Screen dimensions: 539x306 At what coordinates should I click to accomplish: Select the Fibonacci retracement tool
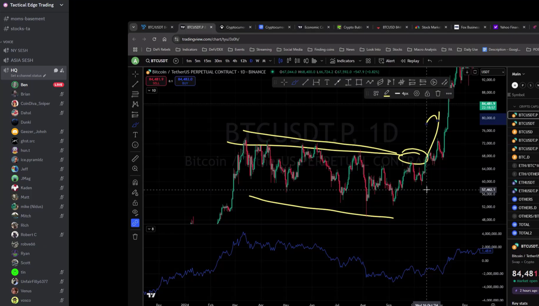click(x=135, y=94)
